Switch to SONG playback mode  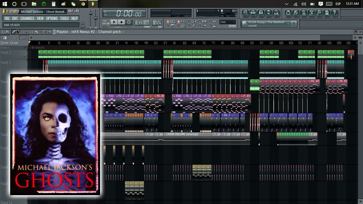108,24
